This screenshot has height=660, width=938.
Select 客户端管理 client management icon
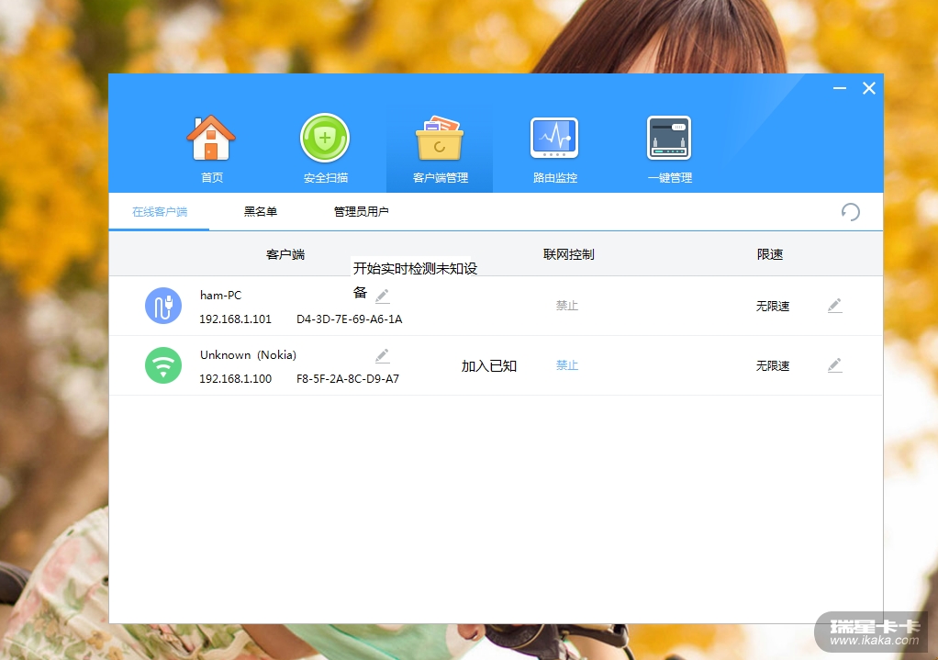[x=440, y=140]
